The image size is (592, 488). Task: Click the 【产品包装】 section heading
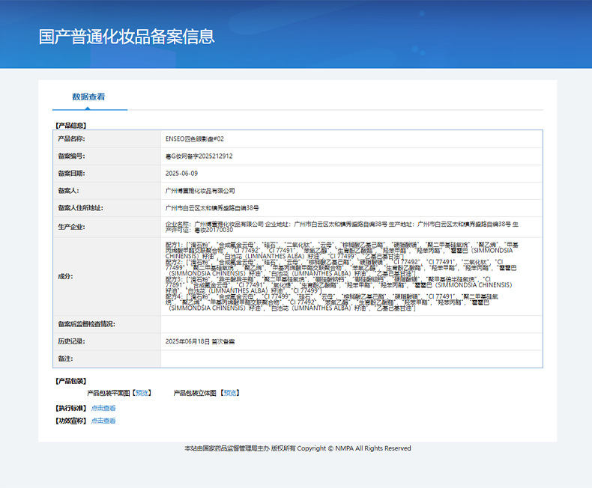click(70, 381)
